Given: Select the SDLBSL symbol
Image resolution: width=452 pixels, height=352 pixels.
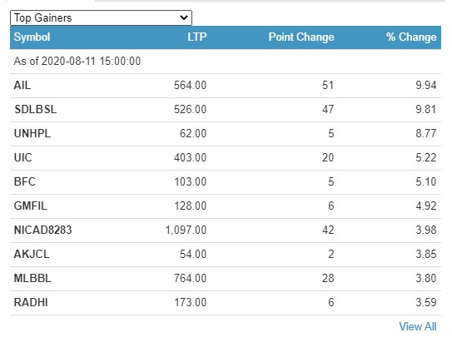Looking at the screenshot, I should pos(35,110).
